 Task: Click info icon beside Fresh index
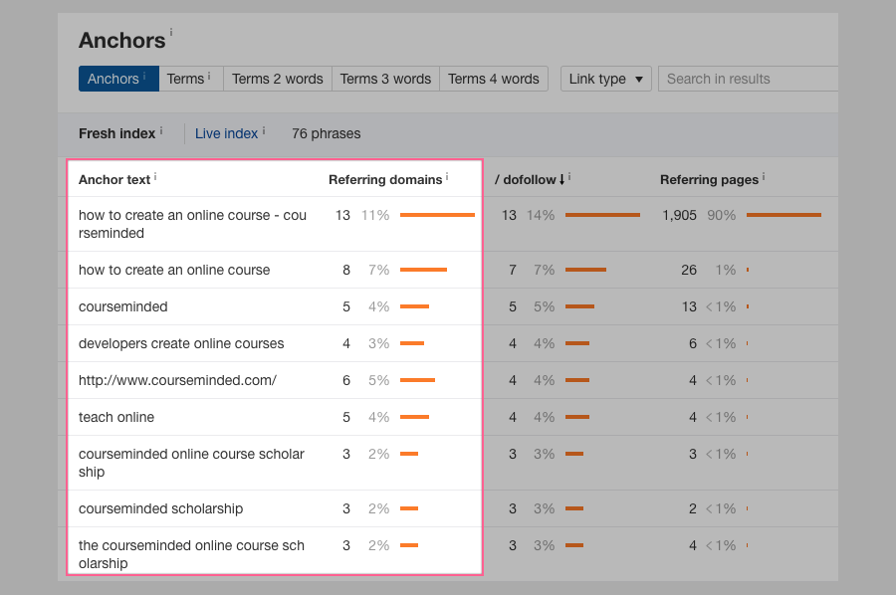(161, 130)
